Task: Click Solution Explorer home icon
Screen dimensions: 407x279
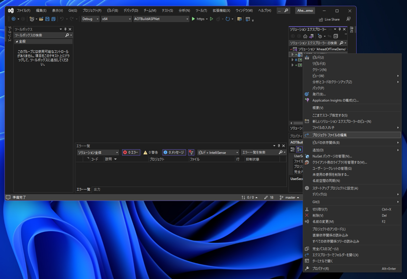Action: pos(305,36)
